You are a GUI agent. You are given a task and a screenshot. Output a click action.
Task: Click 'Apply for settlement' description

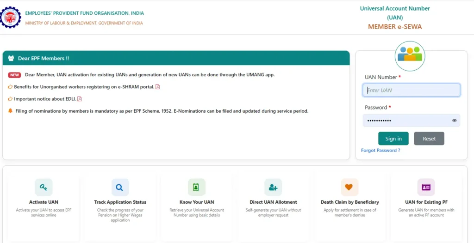click(x=350, y=213)
